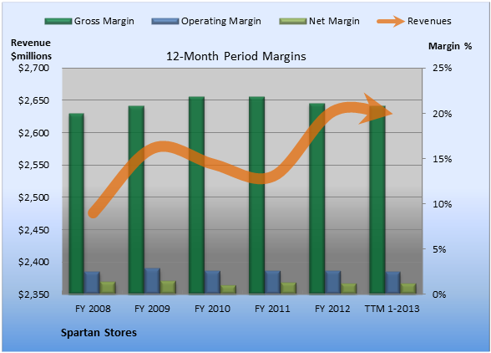Click the orange Revenues legend arrow
This screenshot has height=353, width=491.
(x=391, y=22)
